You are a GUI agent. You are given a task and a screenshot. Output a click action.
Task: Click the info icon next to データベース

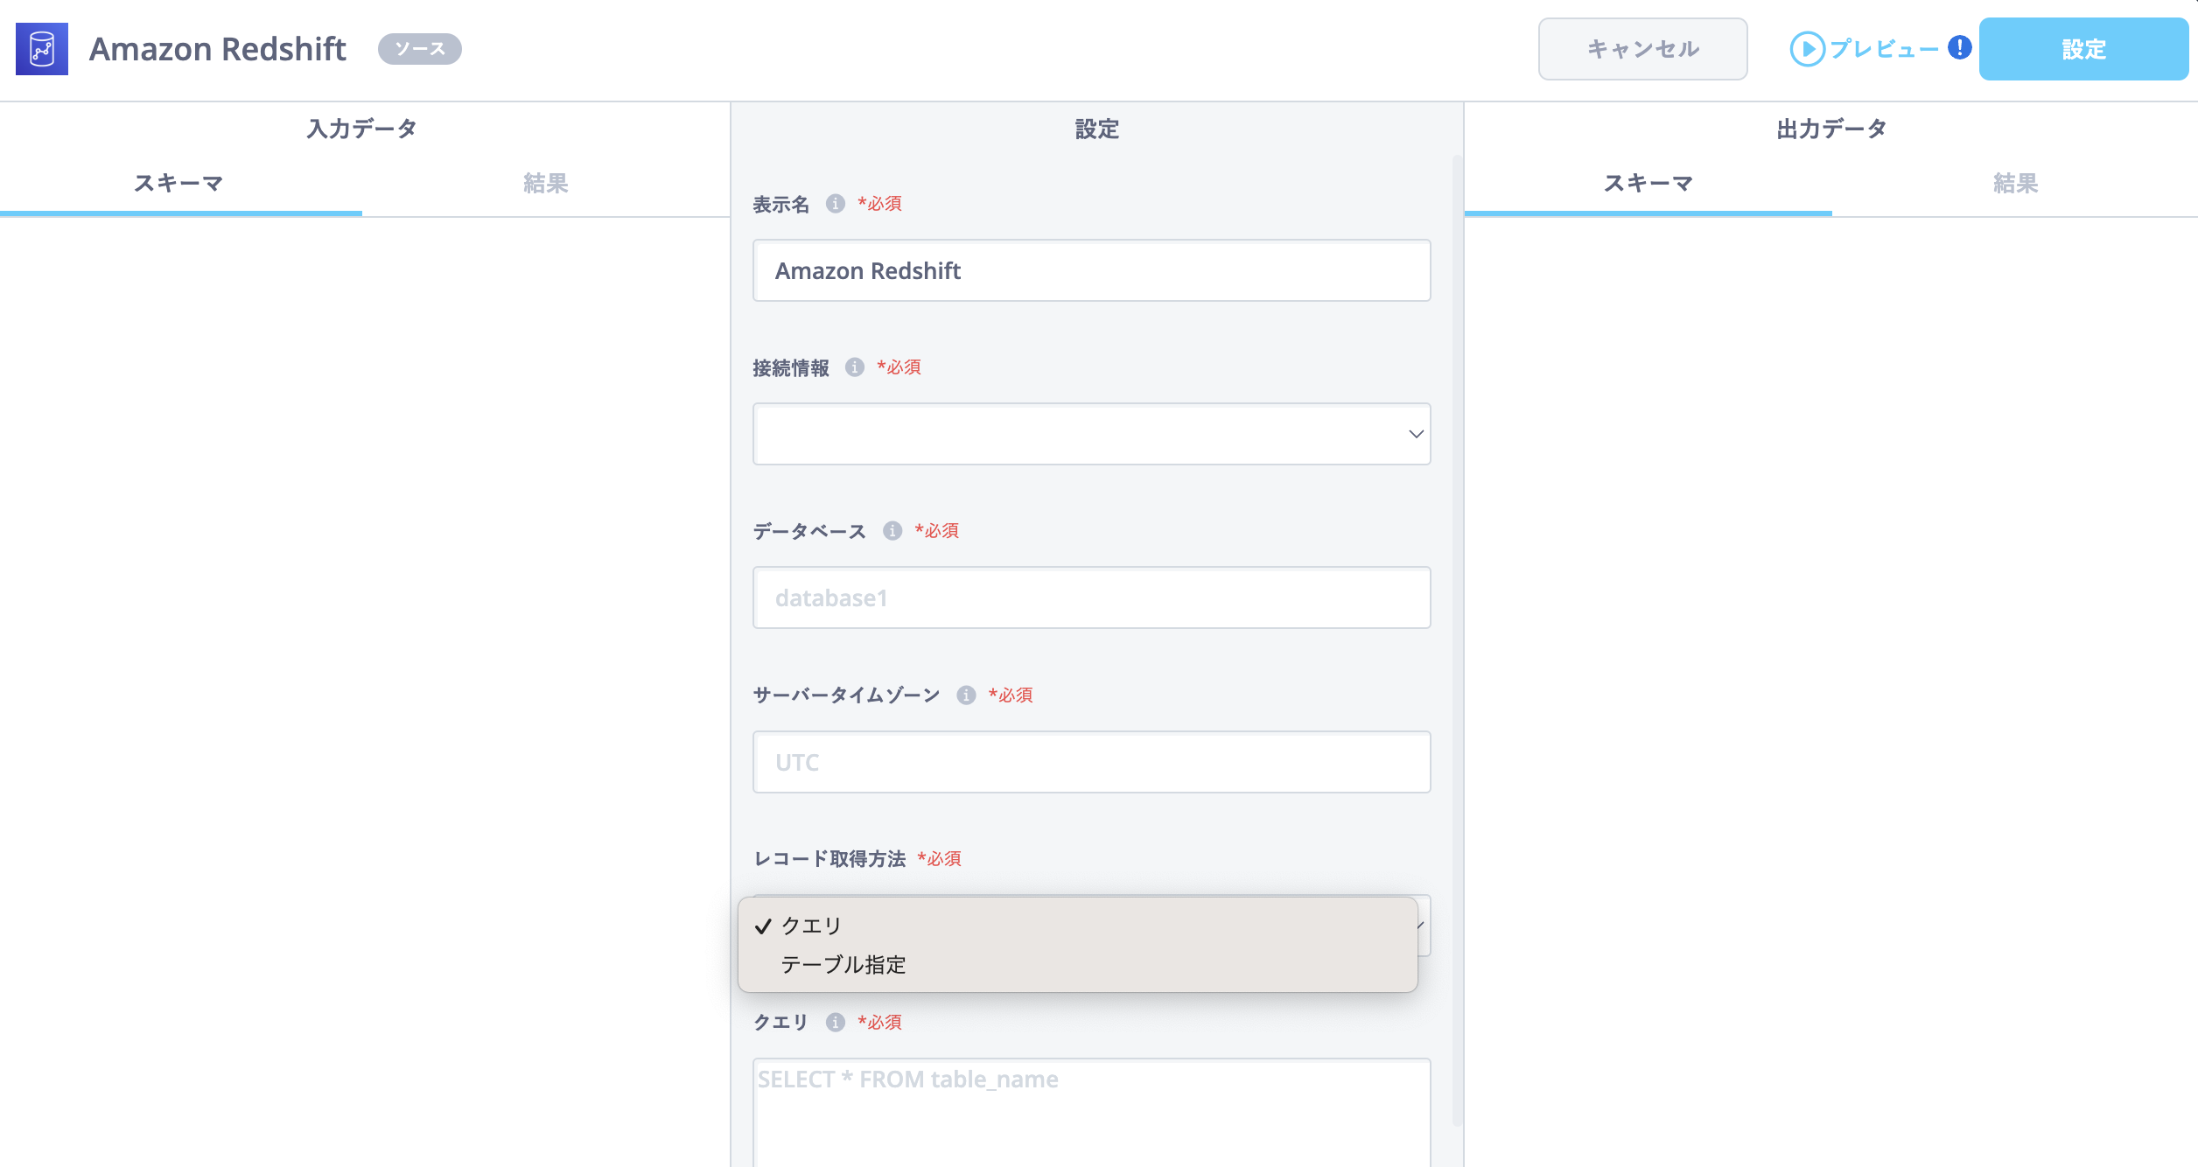[892, 531]
